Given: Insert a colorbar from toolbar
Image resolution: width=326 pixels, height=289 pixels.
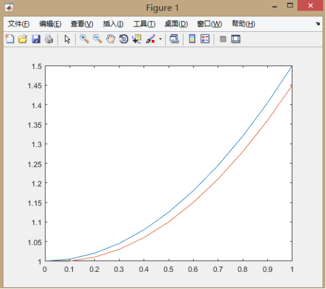Looking at the screenshot, I should click(192, 39).
